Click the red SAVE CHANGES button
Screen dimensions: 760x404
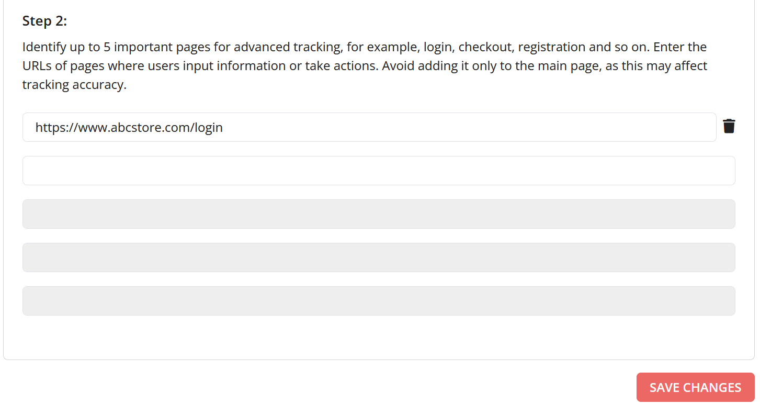coord(695,387)
